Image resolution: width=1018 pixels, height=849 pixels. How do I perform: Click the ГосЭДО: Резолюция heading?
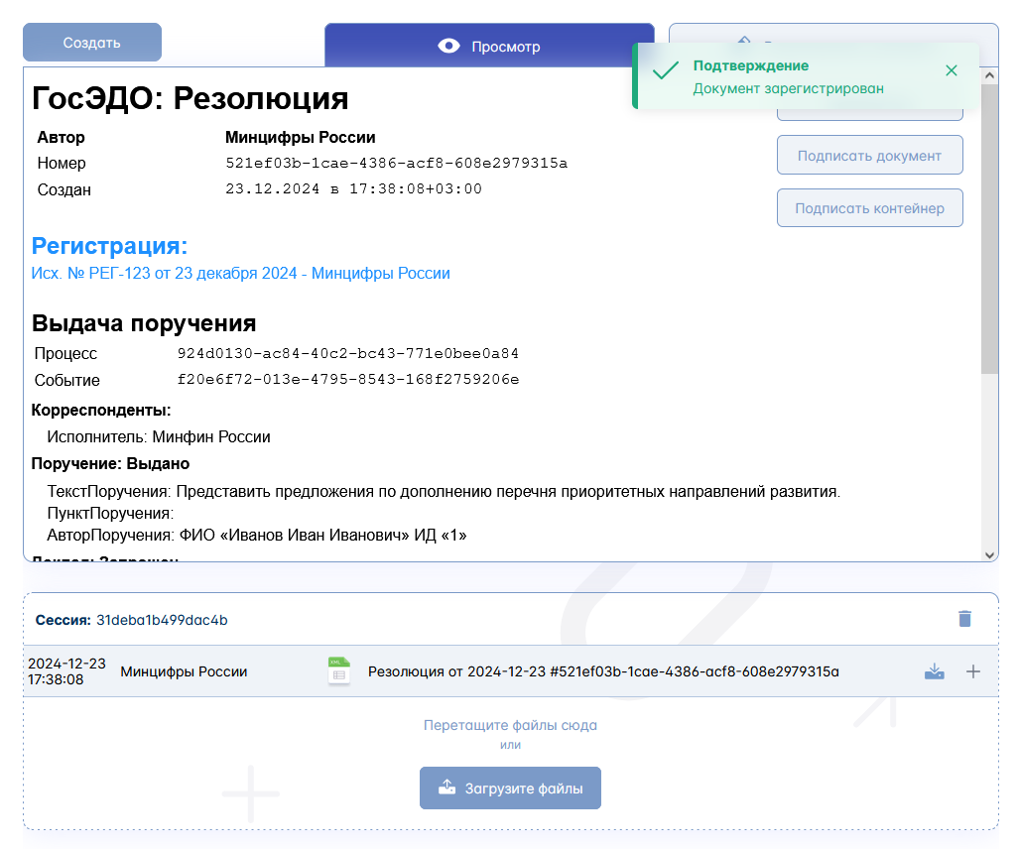[x=190, y=98]
